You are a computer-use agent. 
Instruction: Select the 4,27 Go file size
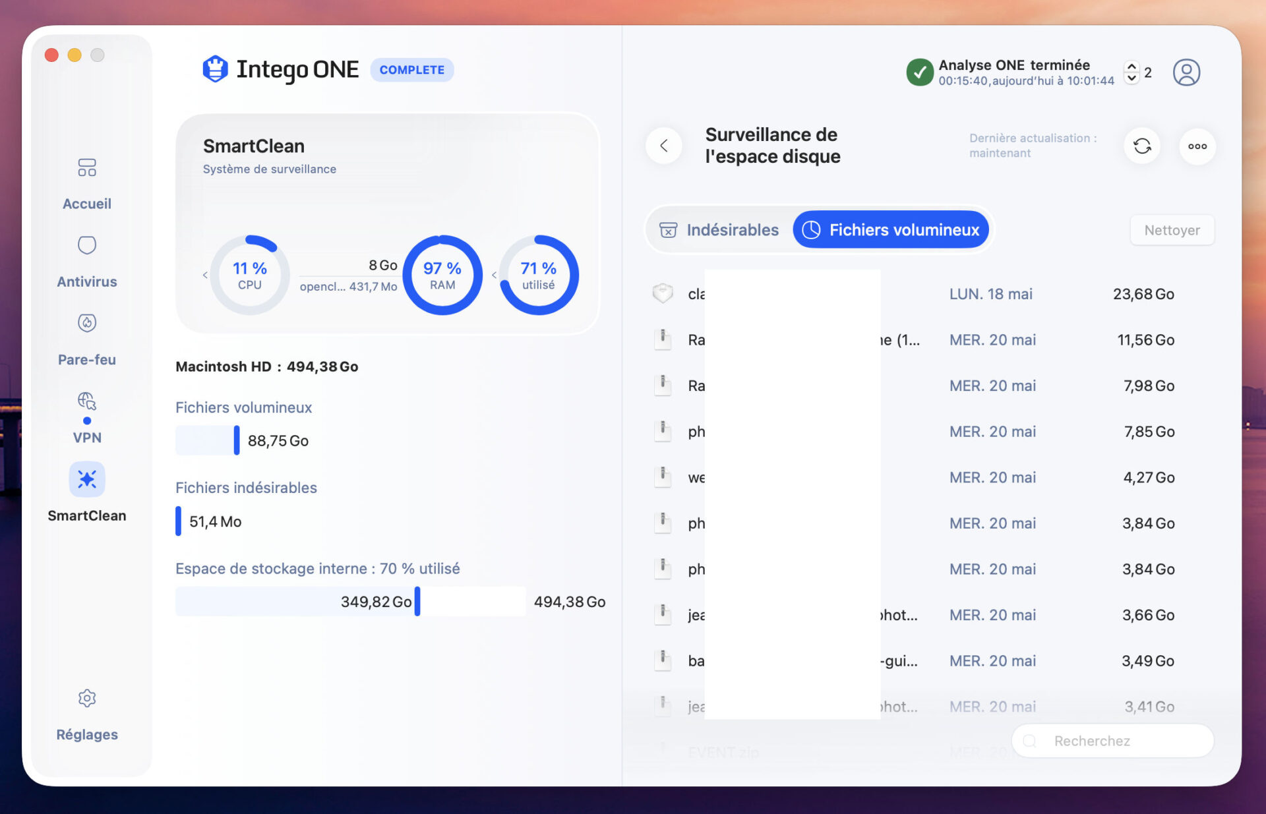pyautogui.click(x=1149, y=477)
